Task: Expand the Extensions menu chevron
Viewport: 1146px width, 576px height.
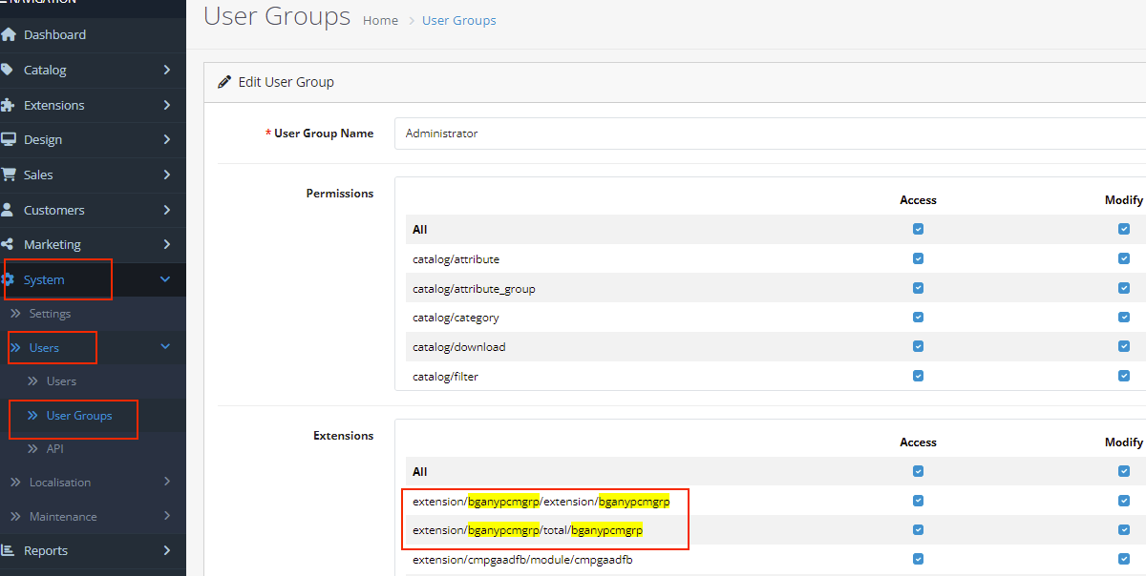Action: tap(166, 105)
